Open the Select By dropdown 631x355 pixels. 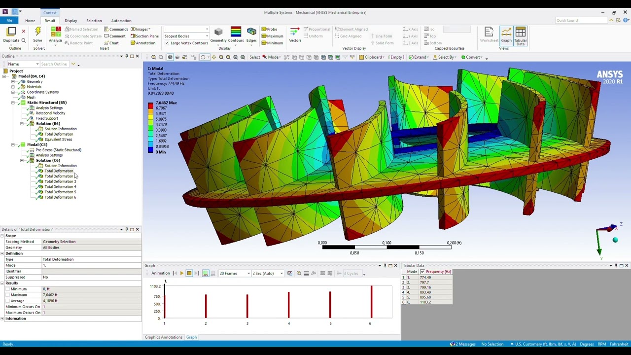tap(445, 57)
